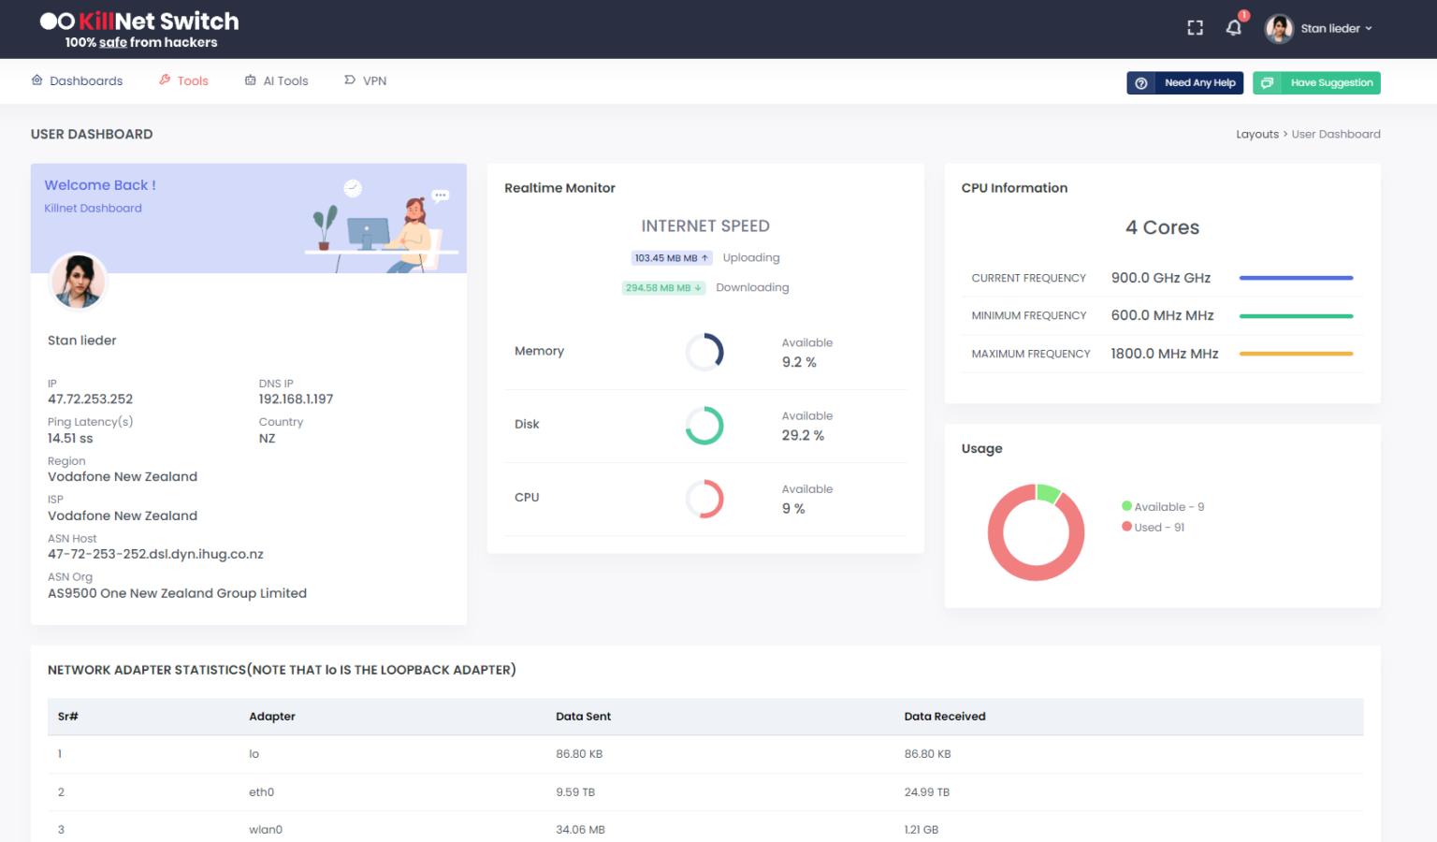Click the Dashboards home icon
Screen dimensions: 1437x842
37,80
